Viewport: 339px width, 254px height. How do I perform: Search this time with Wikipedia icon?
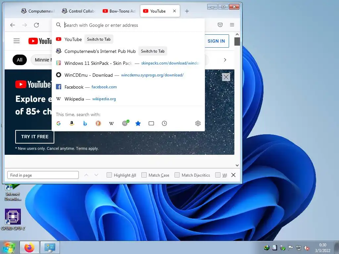click(111, 123)
